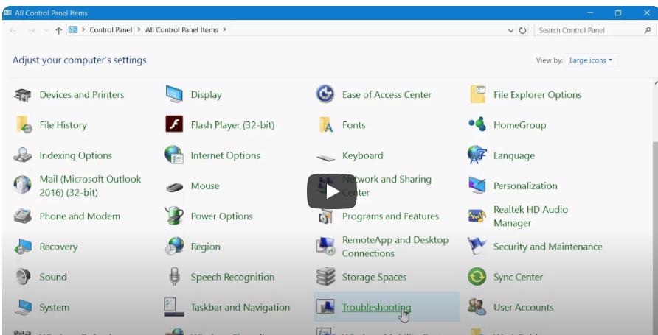Viewport: 658px width, 335px height.
Task: Click the Flash Player (32-bit) icon
Action: (174, 124)
